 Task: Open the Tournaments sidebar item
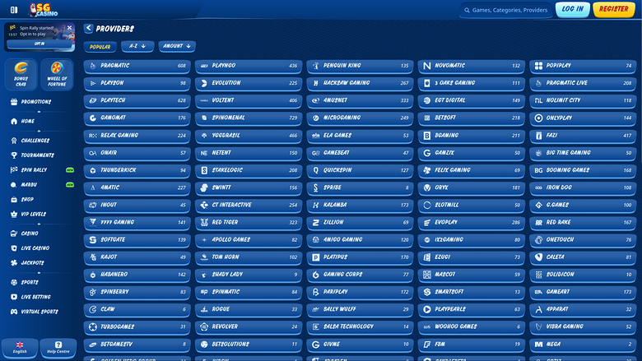coord(37,155)
